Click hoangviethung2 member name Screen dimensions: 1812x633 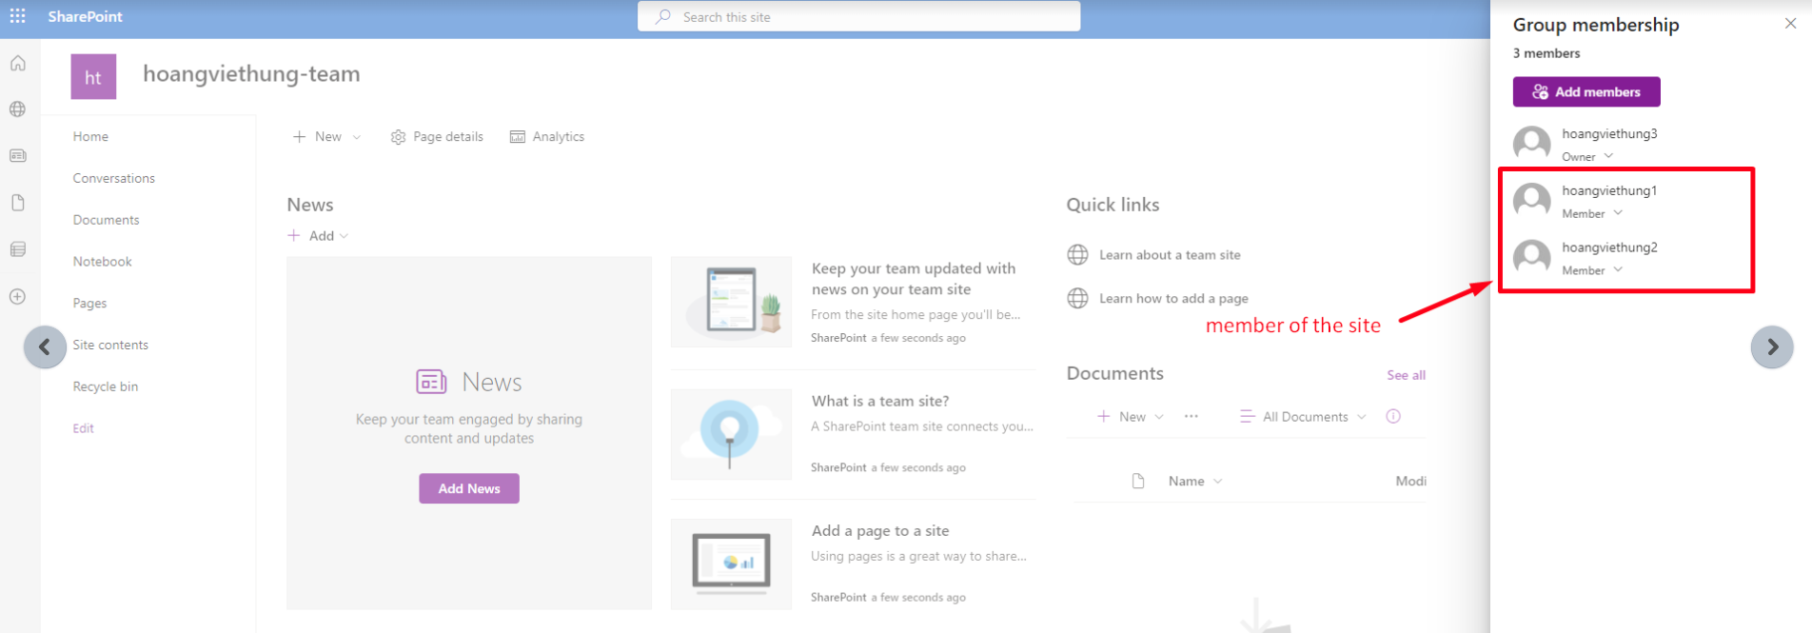(1609, 247)
